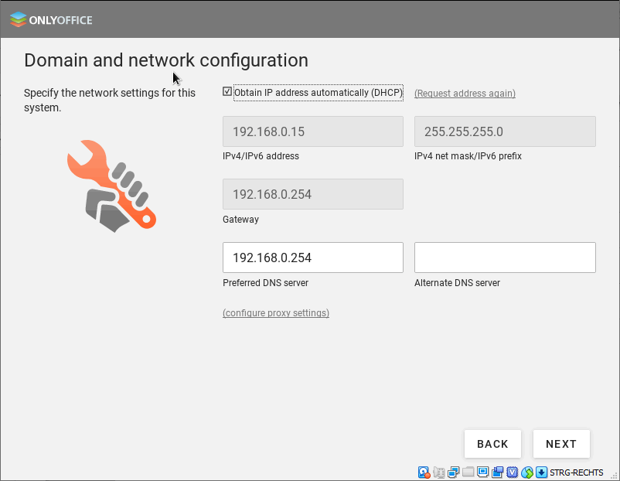This screenshot has width=620, height=481.
Task: Click the VirtualBox mouse integration icon
Action: pyautogui.click(x=527, y=472)
